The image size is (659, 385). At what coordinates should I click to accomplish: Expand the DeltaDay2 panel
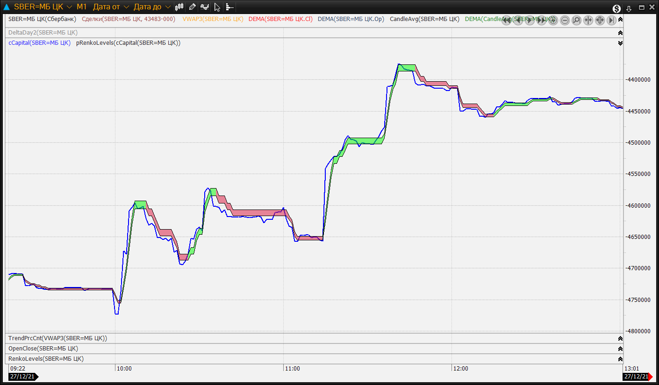tap(620, 33)
